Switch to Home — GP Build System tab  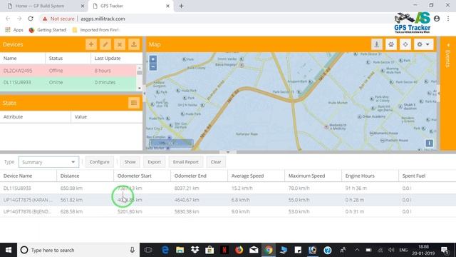tap(43, 6)
